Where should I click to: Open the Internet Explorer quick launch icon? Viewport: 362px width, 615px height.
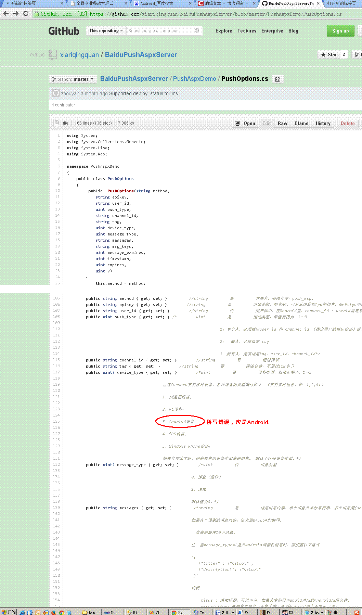[22, 612]
